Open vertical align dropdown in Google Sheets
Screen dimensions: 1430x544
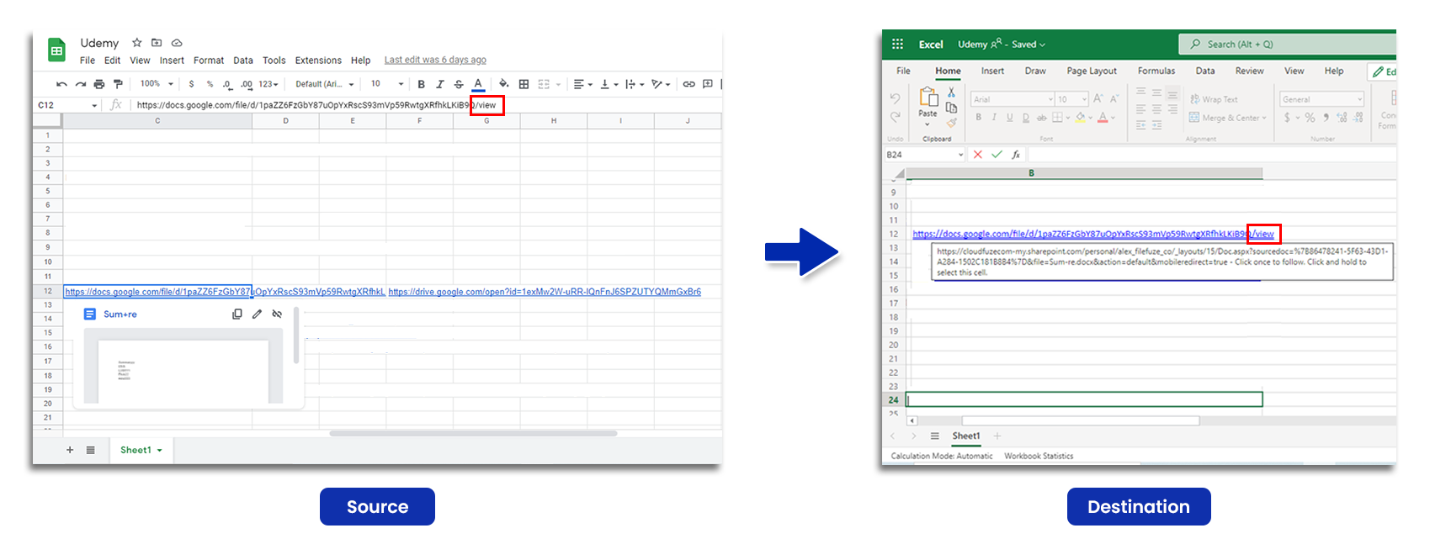pos(609,84)
